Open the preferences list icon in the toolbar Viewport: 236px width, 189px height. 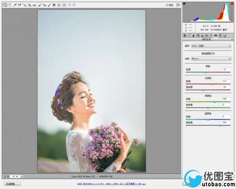tap(64, 5)
